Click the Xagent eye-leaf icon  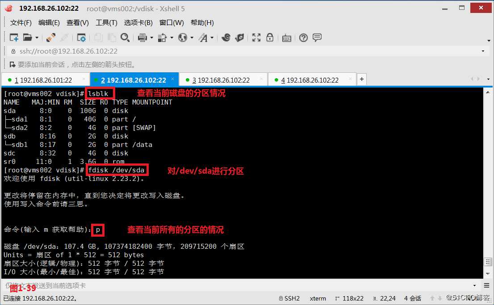pyautogui.click(x=239, y=38)
